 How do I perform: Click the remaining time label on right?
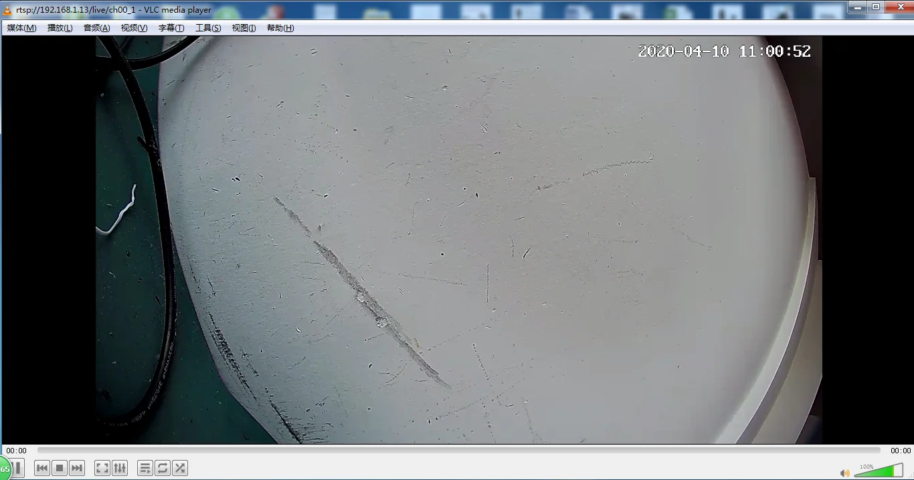click(x=901, y=451)
